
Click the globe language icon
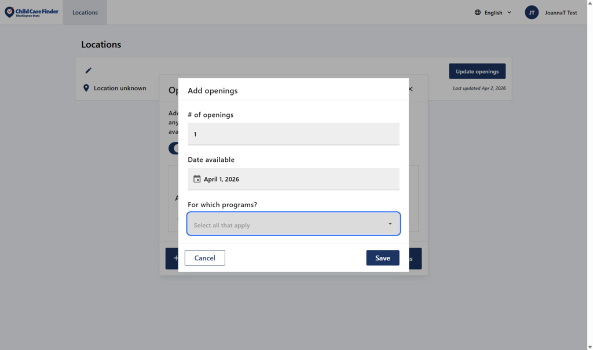478,12
